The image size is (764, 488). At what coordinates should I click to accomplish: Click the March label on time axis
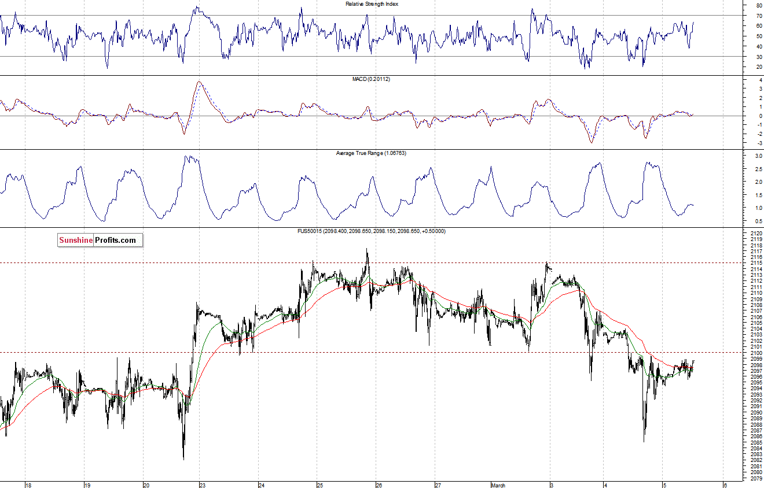point(498,485)
